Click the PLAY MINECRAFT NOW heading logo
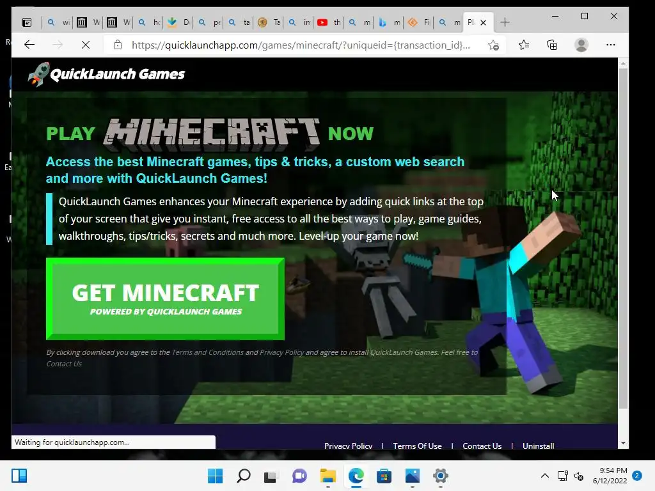This screenshot has width=655, height=491. [210, 134]
